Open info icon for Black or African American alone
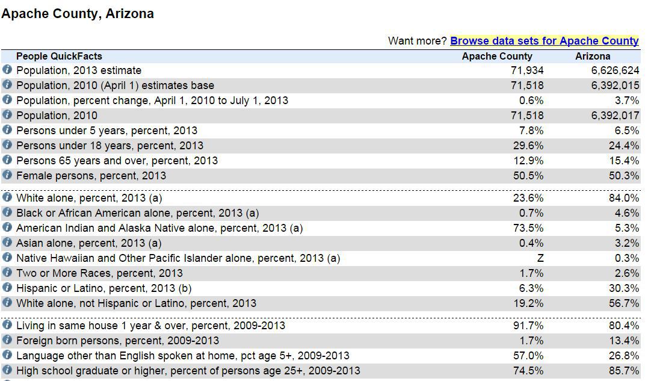 7,212
